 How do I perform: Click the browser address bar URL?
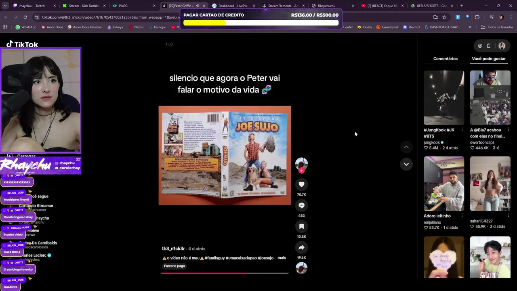point(111,17)
